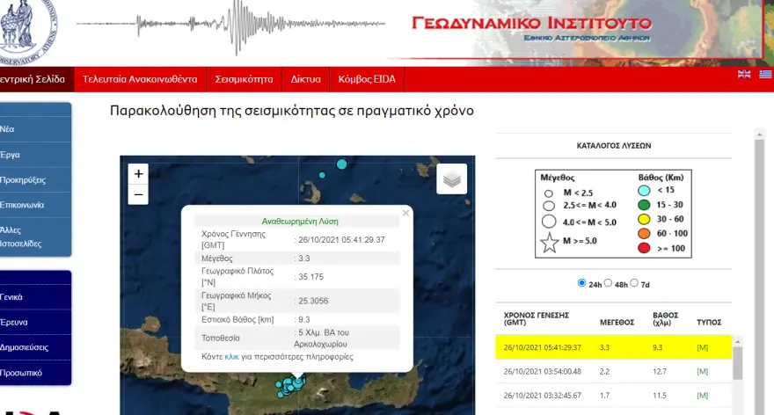Image resolution: width=774 pixels, height=415 pixels.
Task: Click the 'κλικ' link for more information
Action: pos(231,357)
